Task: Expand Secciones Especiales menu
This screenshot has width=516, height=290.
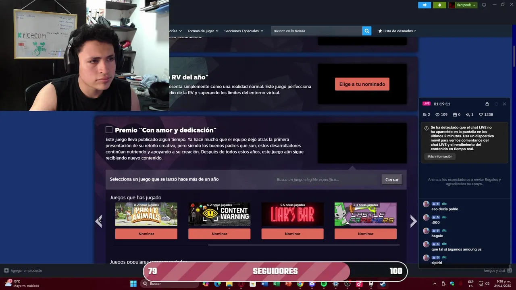Action: pos(243,31)
